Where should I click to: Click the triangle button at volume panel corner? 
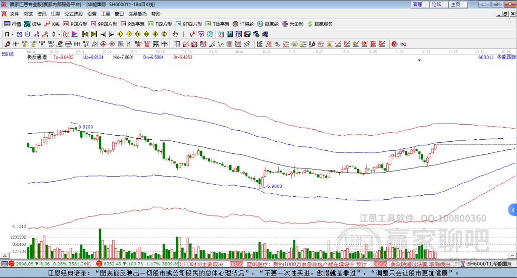point(5,255)
